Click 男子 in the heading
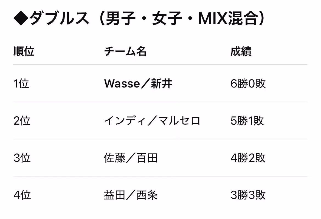 (121, 18)
